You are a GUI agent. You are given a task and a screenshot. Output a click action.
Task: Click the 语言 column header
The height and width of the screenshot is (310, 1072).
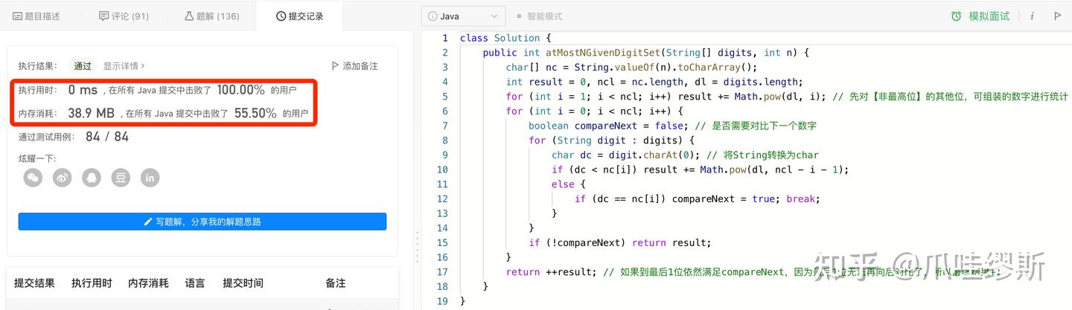point(195,282)
